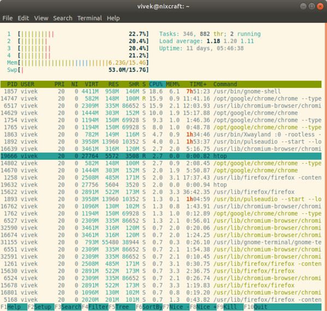Select process row with PID 1765
Image resolution: width=327 pixels, height=311 pixels.
pos(161,127)
